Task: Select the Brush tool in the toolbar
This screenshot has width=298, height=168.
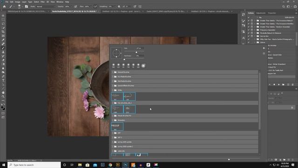Action: point(3,48)
